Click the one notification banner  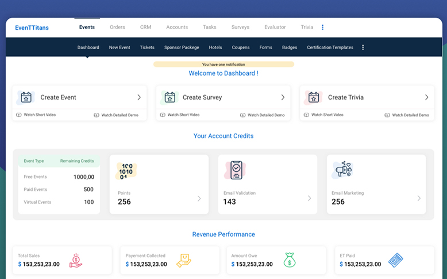tap(223, 65)
